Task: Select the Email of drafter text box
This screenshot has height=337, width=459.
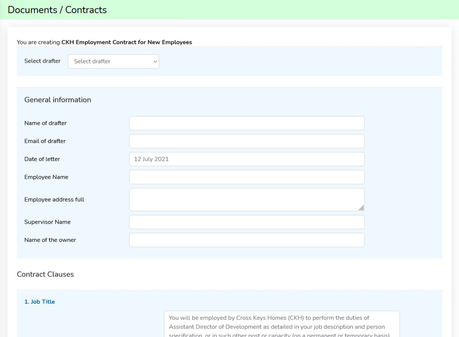Action: [246, 141]
